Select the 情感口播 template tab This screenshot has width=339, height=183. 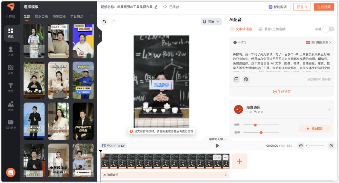(x=59, y=16)
